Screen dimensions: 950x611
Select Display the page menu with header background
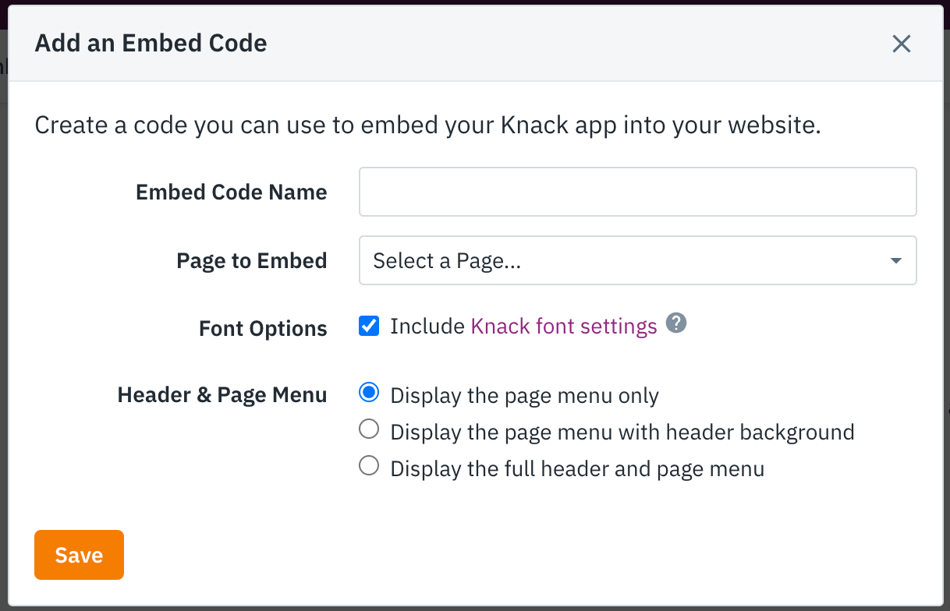368,429
